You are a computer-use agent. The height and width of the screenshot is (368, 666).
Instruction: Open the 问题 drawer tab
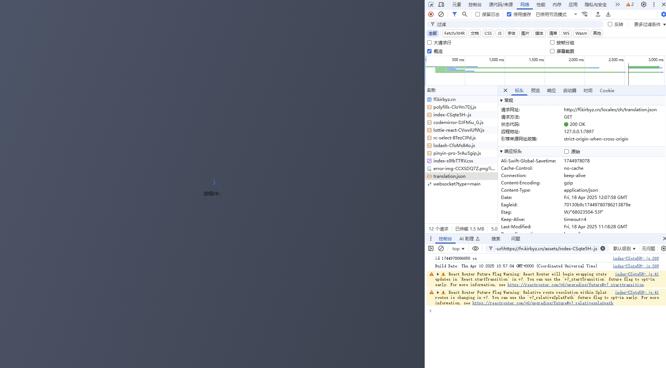tap(515, 239)
